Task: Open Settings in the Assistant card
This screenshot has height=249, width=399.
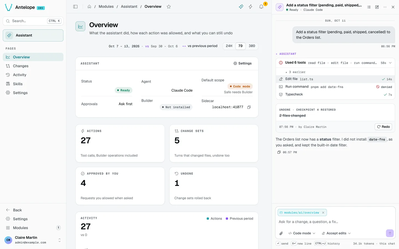Action: pos(242,63)
